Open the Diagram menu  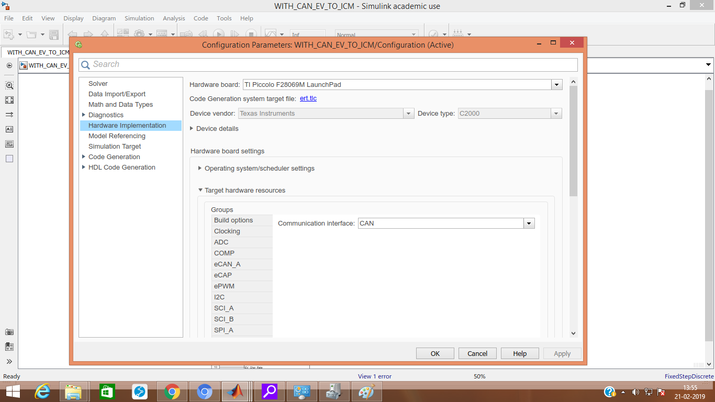pos(104,18)
